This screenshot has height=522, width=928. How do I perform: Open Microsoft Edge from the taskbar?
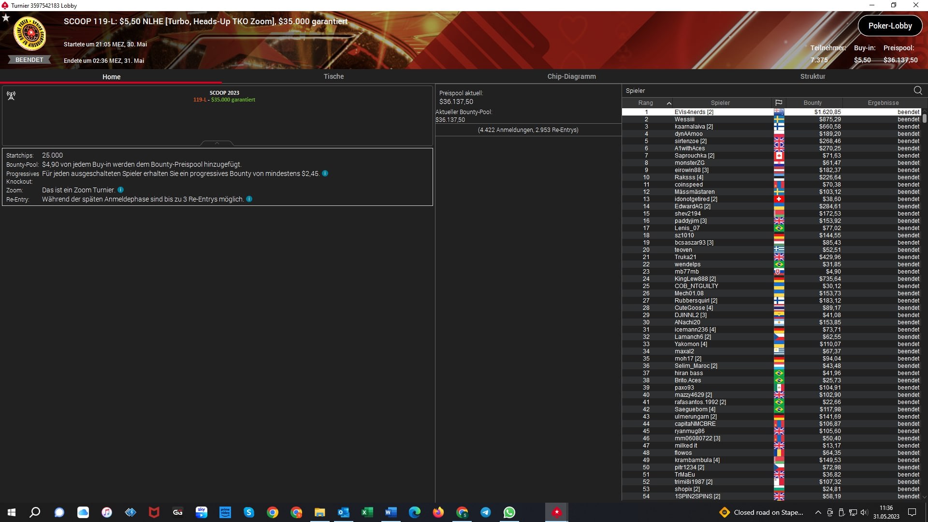[x=415, y=512]
